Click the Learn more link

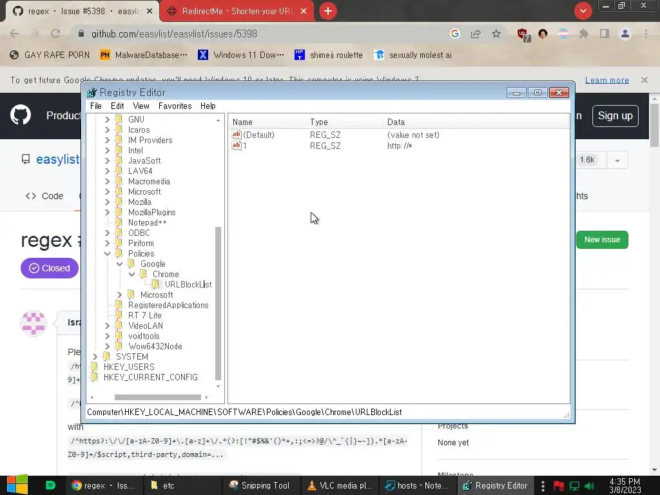pos(607,80)
